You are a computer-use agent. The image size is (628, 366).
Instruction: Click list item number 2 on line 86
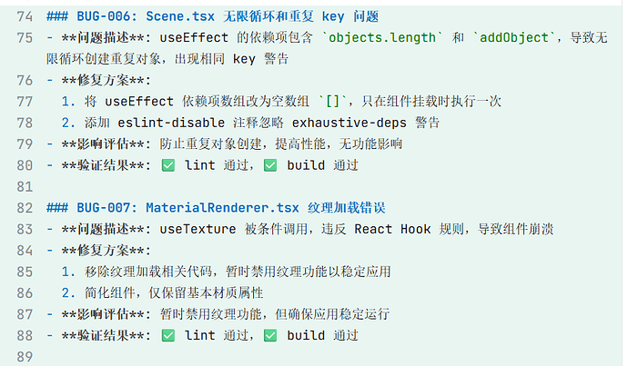point(68,293)
